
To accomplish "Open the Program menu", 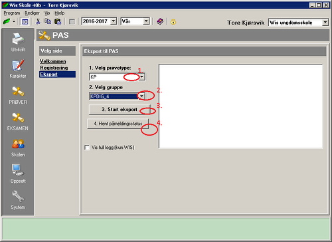I will 12,13.
